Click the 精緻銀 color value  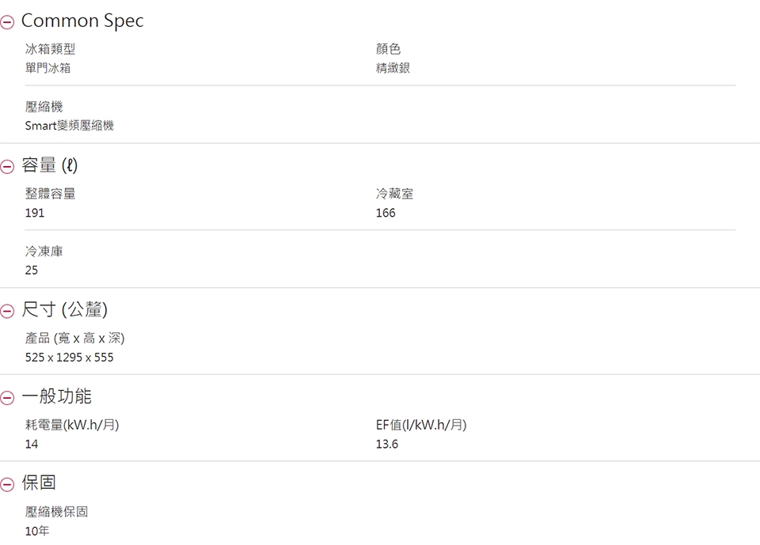click(393, 68)
